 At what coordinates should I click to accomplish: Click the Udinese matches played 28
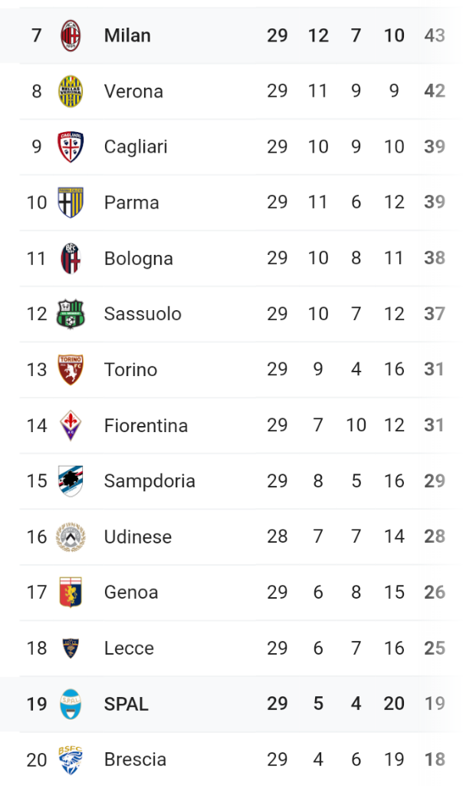pyautogui.click(x=277, y=537)
